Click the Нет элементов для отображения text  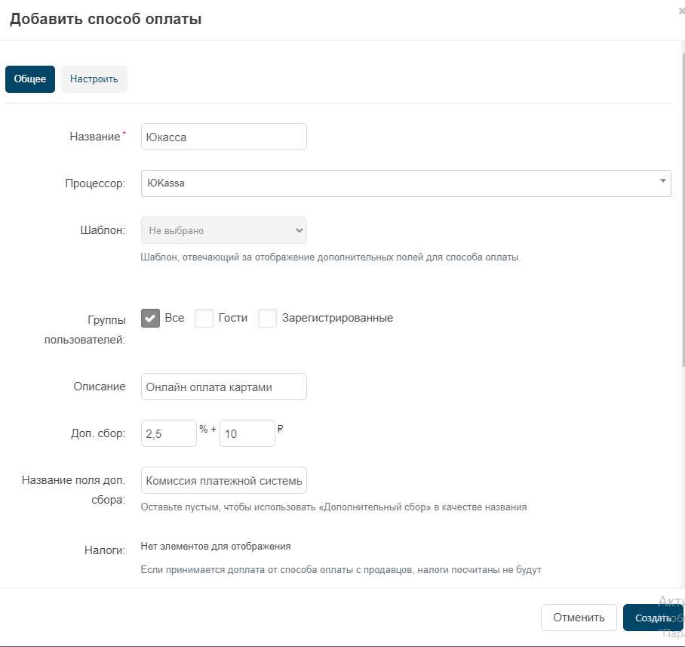(x=216, y=547)
